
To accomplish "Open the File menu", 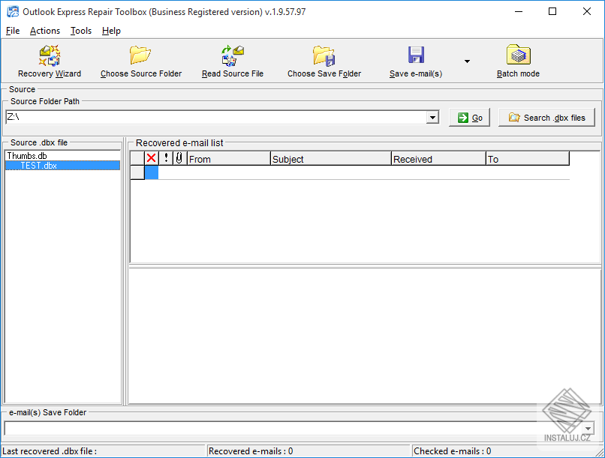I will coord(13,31).
